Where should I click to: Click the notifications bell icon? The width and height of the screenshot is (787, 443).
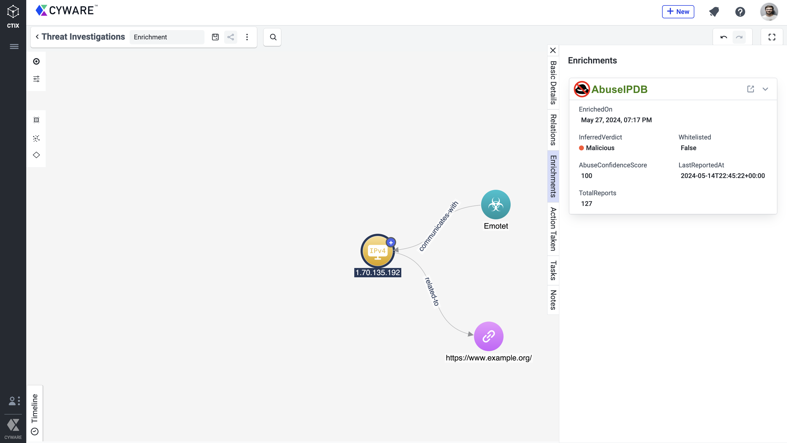click(x=714, y=12)
